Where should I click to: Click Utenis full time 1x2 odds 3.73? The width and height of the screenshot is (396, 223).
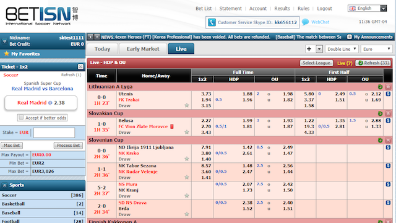206,94
